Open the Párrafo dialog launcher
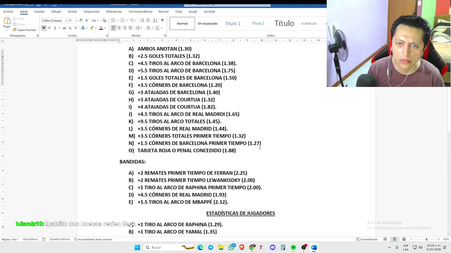 pyautogui.click(x=165, y=35)
